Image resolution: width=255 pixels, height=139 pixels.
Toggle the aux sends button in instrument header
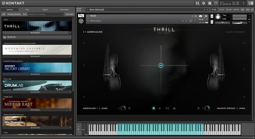click(249, 19)
